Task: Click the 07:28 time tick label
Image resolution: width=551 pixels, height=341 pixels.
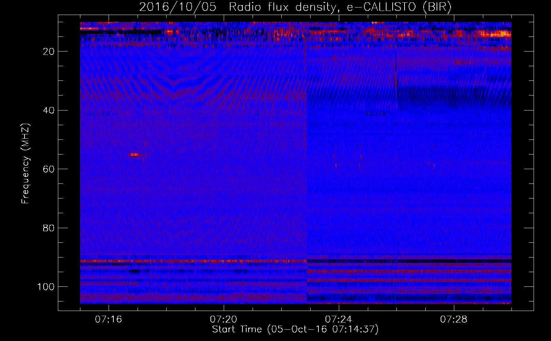Action: point(454,319)
